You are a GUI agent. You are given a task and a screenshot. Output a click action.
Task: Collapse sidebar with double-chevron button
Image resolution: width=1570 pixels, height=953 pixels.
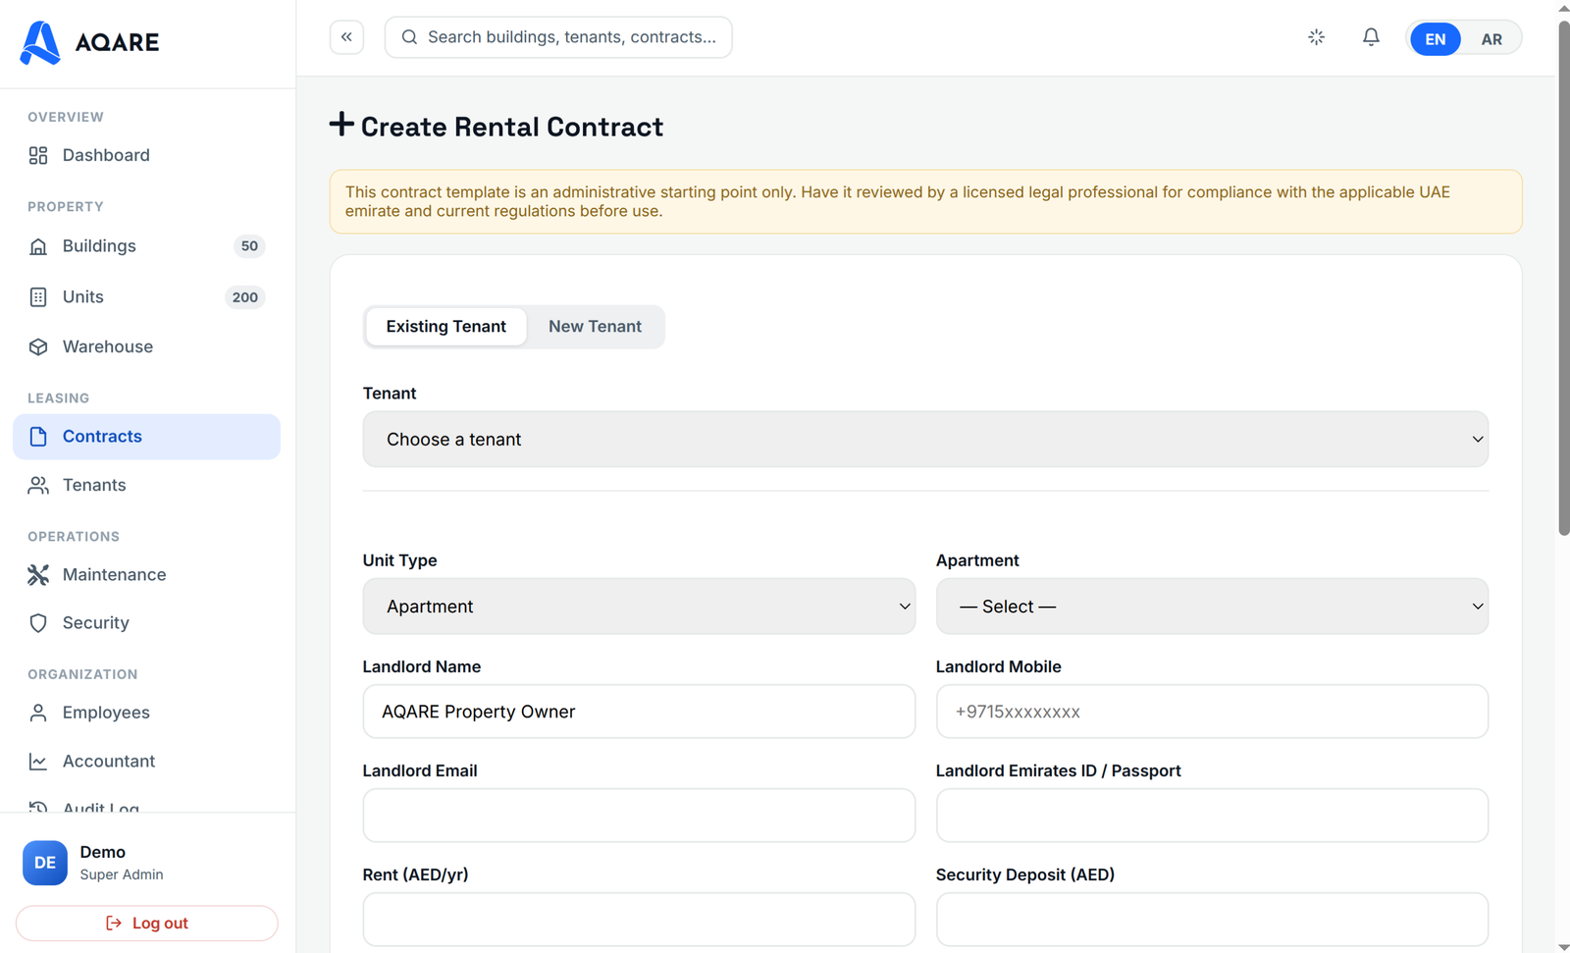pos(346,37)
